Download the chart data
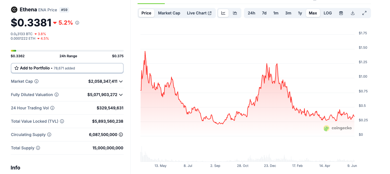 (x=353, y=13)
